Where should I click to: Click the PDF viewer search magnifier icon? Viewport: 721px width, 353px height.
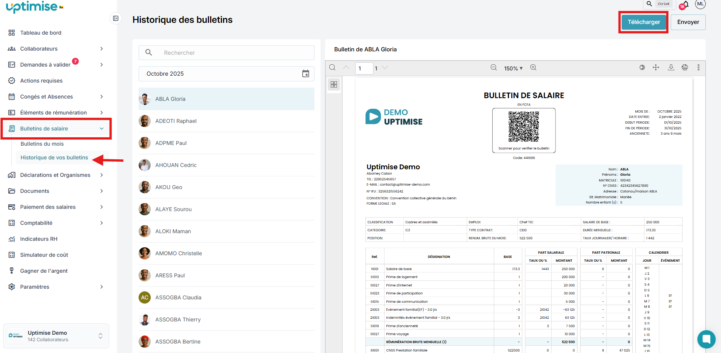[332, 68]
